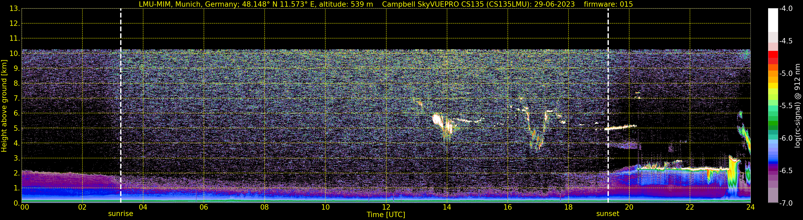This screenshot has height=220, width=803.
Task: Click the '9.' tick on the height axis
Action: coord(17,68)
